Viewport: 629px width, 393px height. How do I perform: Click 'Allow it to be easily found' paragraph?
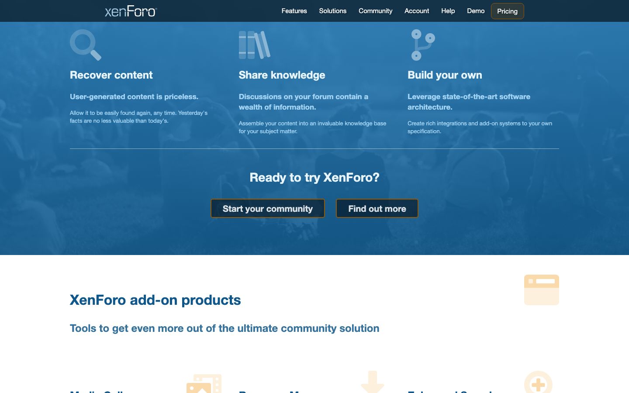click(x=138, y=117)
